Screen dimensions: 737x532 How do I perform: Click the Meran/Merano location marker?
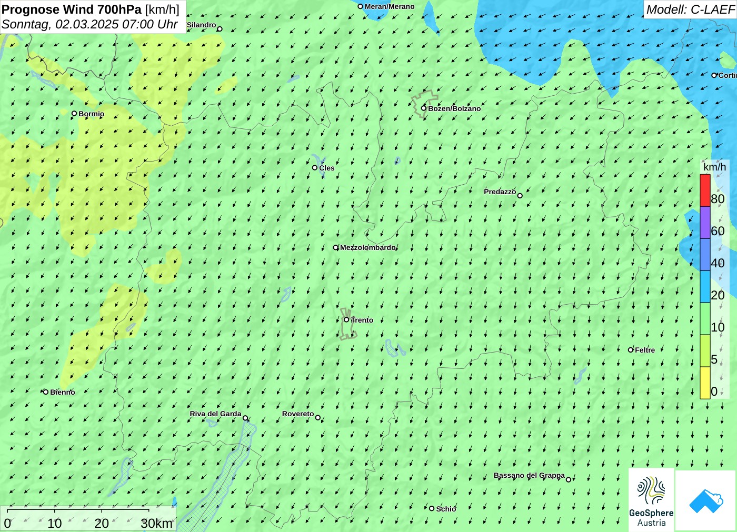pos(361,6)
